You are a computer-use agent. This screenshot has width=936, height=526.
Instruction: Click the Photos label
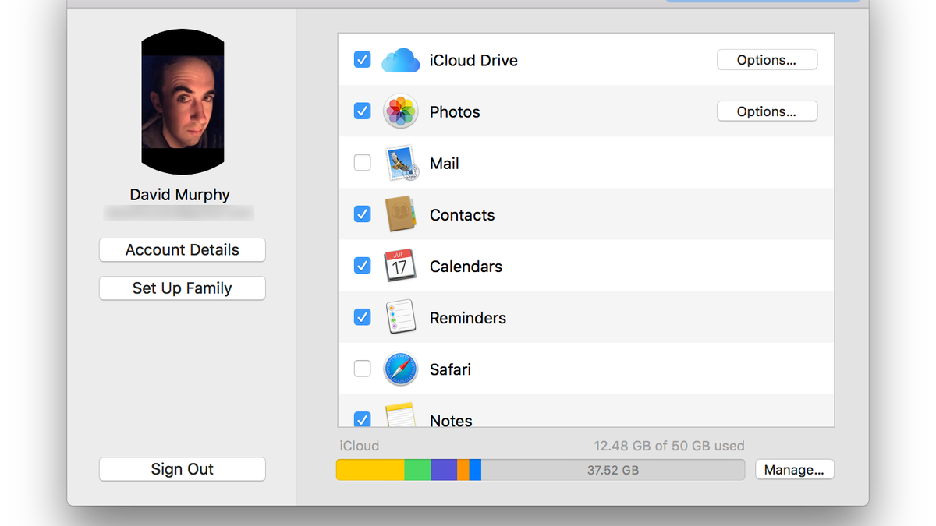tap(455, 111)
